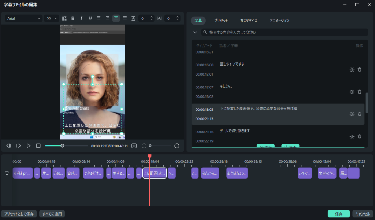Click the fit-timeline-to-width icon

(134, 146)
